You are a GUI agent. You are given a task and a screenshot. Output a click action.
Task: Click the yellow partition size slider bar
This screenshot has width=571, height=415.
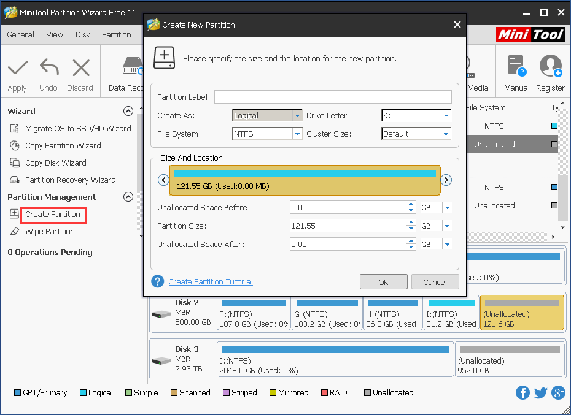pos(305,180)
